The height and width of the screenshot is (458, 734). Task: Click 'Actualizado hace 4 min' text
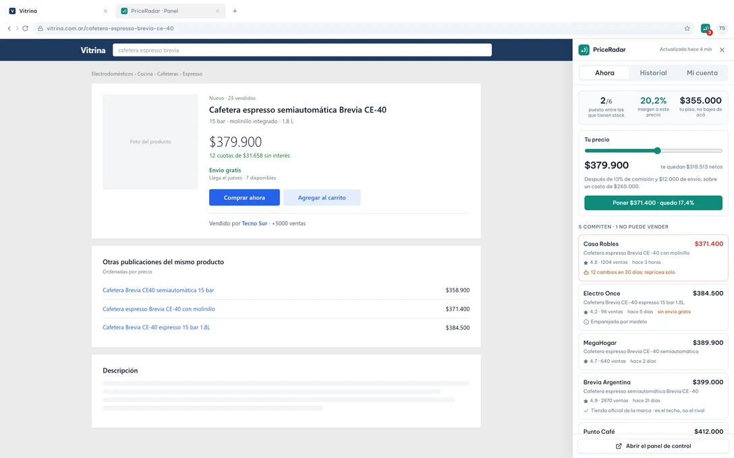click(685, 50)
